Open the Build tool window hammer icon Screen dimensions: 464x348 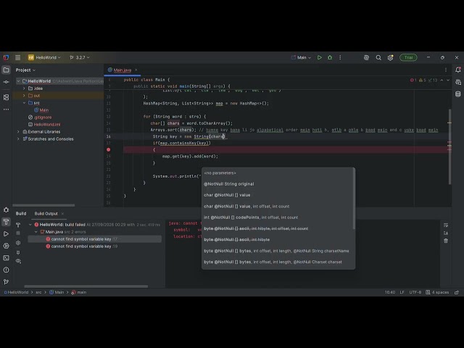pyautogui.click(x=6, y=222)
